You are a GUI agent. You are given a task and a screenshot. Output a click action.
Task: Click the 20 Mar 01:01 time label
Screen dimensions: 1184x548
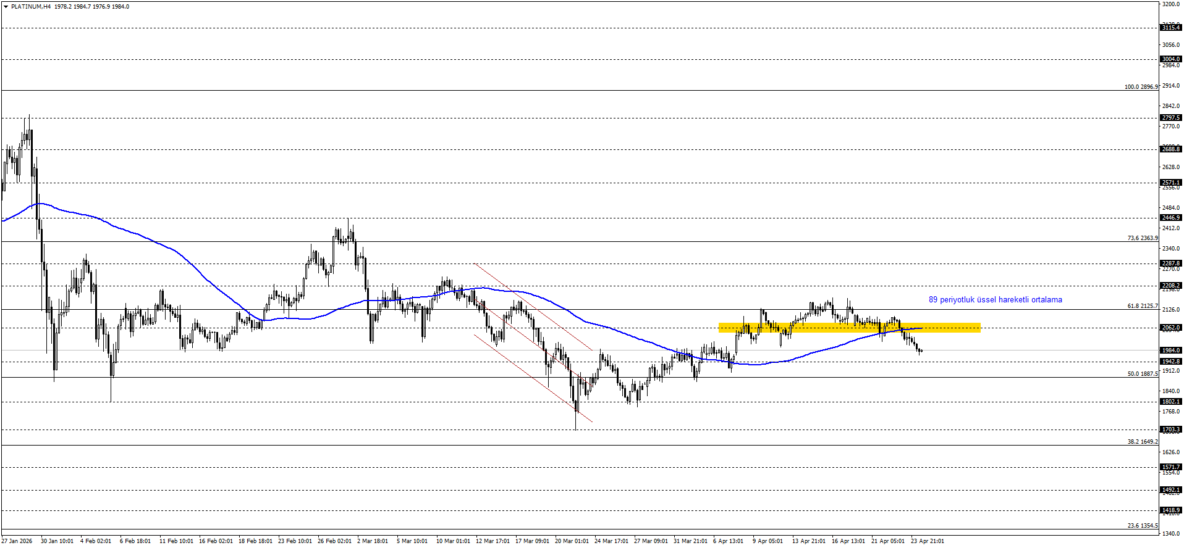tap(572, 541)
